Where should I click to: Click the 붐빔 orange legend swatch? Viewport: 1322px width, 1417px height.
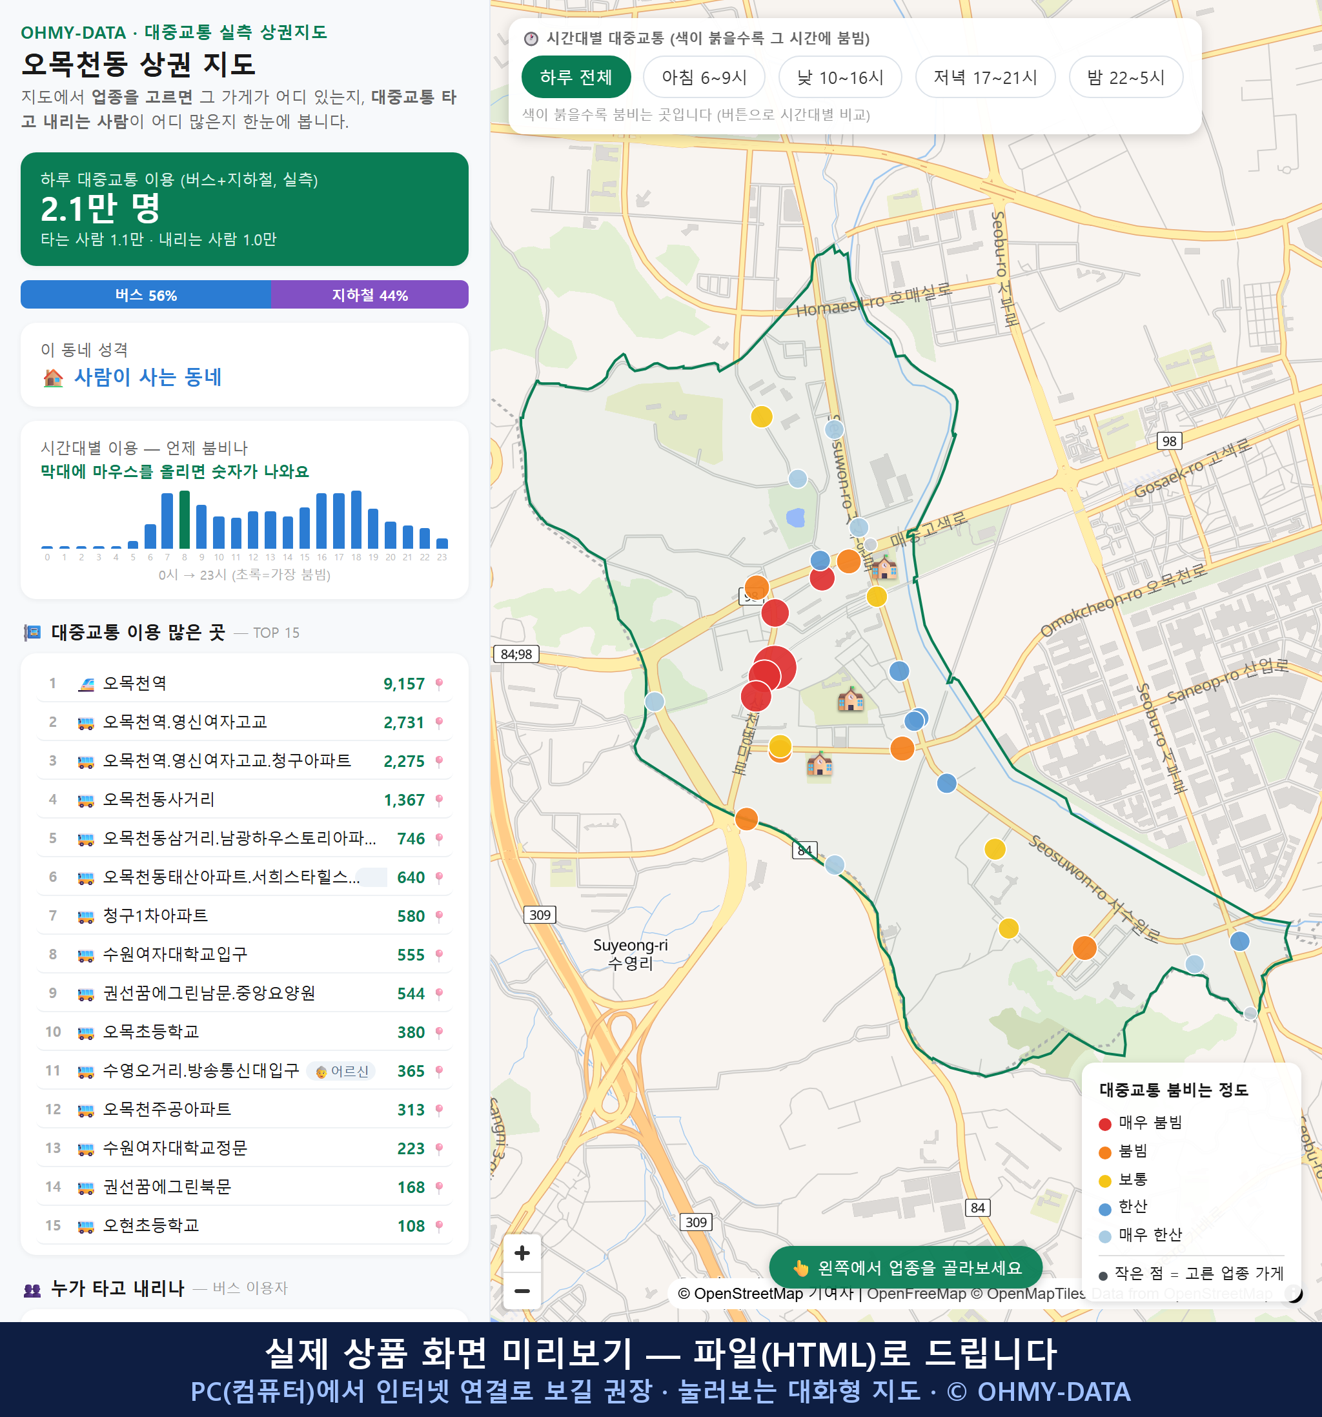1105,1152
